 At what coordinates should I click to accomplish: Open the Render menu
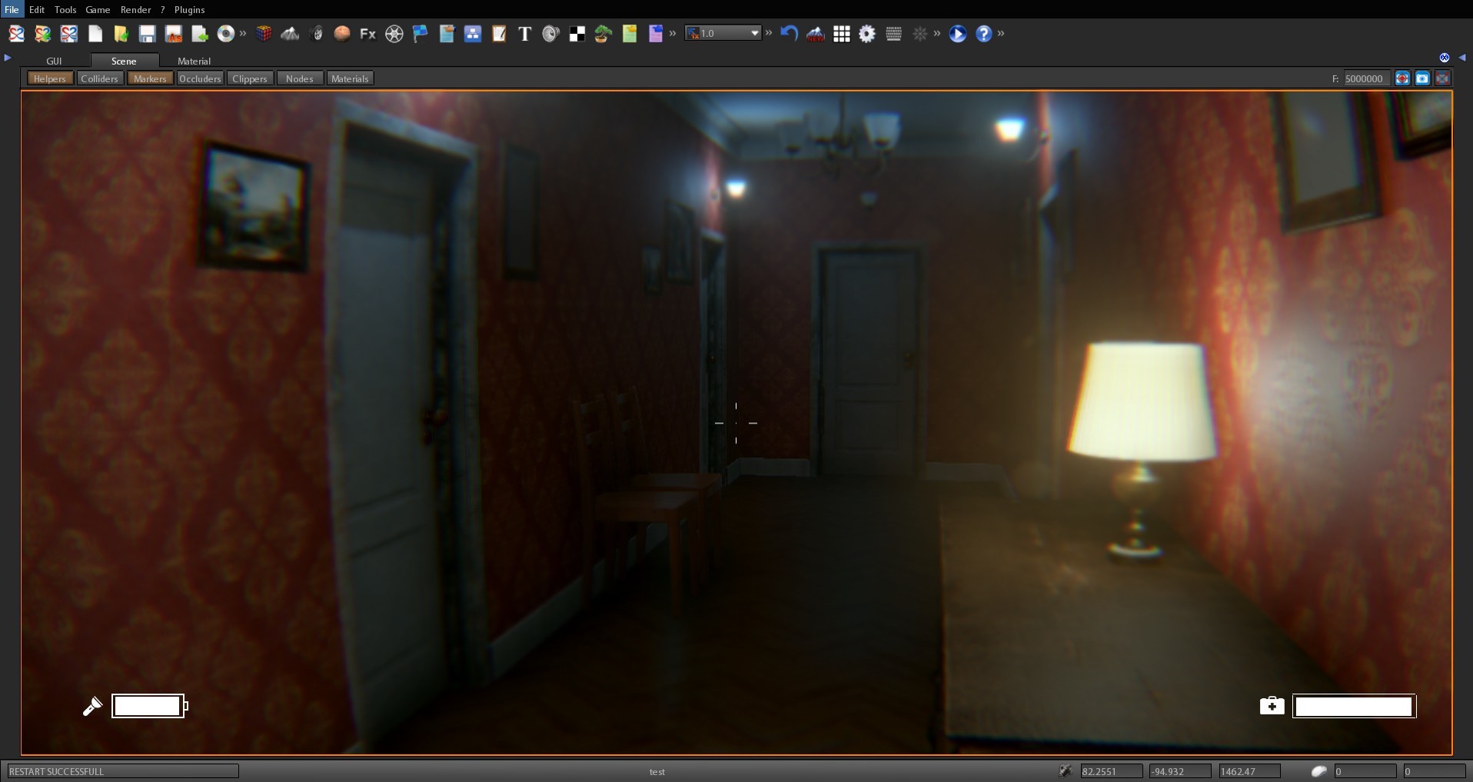136,9
